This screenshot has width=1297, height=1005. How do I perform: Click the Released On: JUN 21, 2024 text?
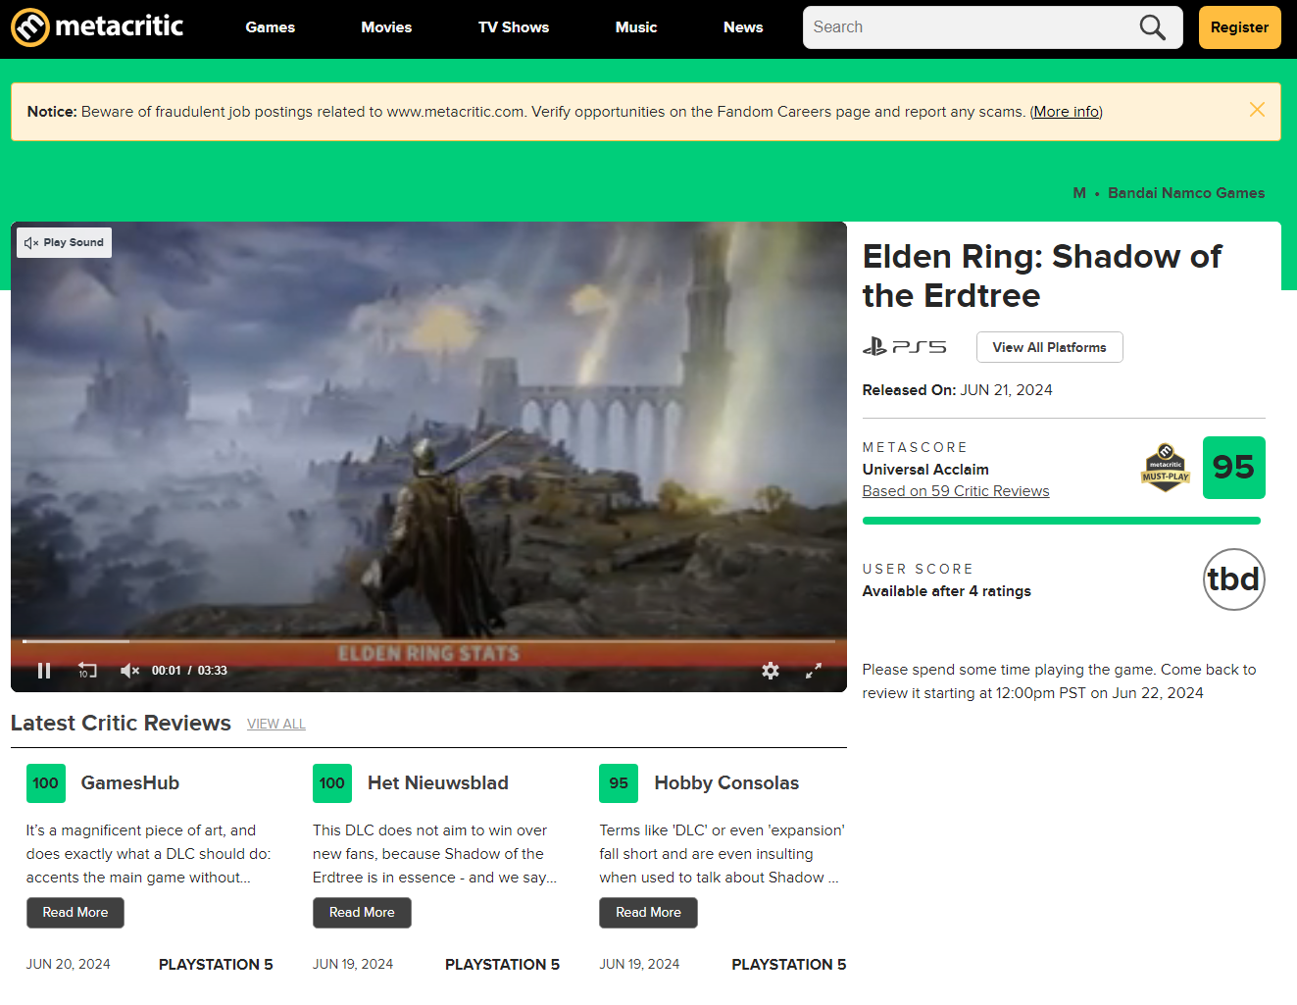coord(958,390)
